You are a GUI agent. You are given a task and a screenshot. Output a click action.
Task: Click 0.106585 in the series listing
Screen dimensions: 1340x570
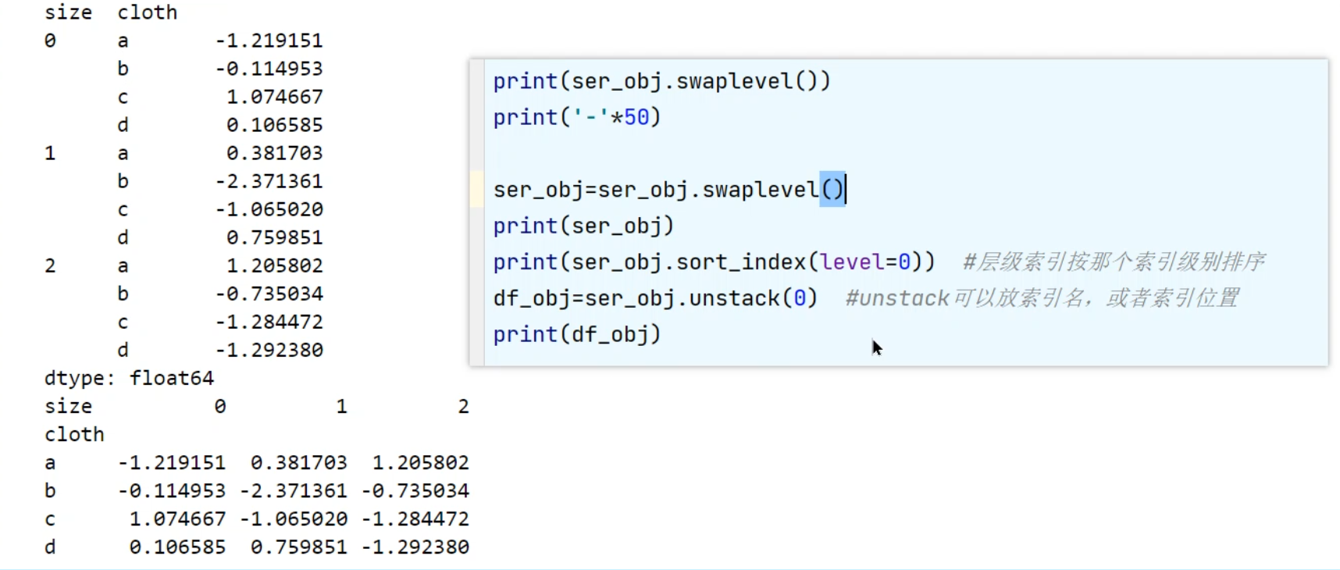point(274,125)
